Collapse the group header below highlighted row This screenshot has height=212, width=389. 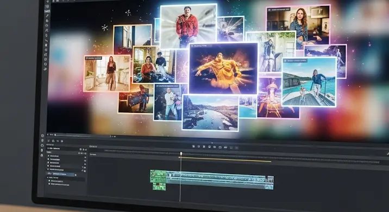click(x=48, y=178)
